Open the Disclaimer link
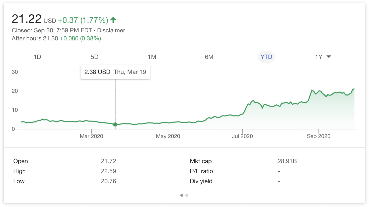369x207 pixels. 111,30
